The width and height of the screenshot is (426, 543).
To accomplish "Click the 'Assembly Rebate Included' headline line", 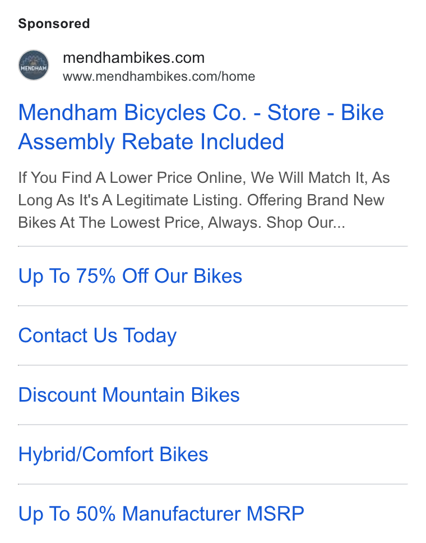I will (151, 141).
